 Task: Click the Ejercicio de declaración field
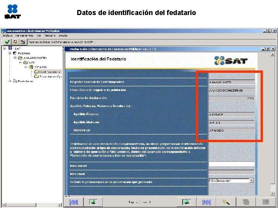pos(232,98)
